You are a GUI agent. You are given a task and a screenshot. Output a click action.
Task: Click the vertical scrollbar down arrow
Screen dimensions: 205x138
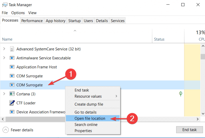coord(203,114)
